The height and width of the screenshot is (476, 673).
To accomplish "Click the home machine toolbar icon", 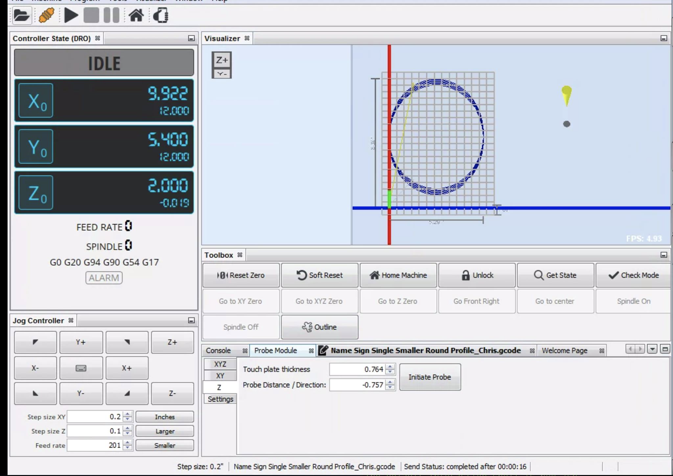I will 136,15.
